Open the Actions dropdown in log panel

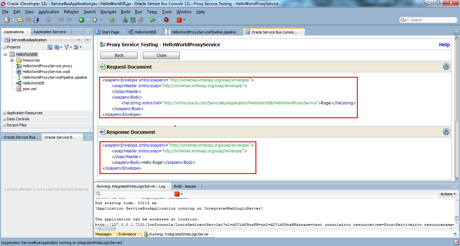pos(448,194)
